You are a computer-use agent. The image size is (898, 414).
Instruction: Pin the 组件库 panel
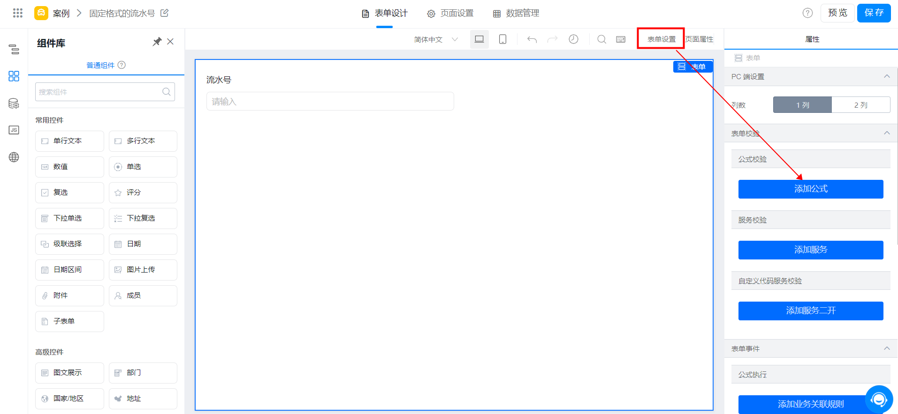[157, 42]
